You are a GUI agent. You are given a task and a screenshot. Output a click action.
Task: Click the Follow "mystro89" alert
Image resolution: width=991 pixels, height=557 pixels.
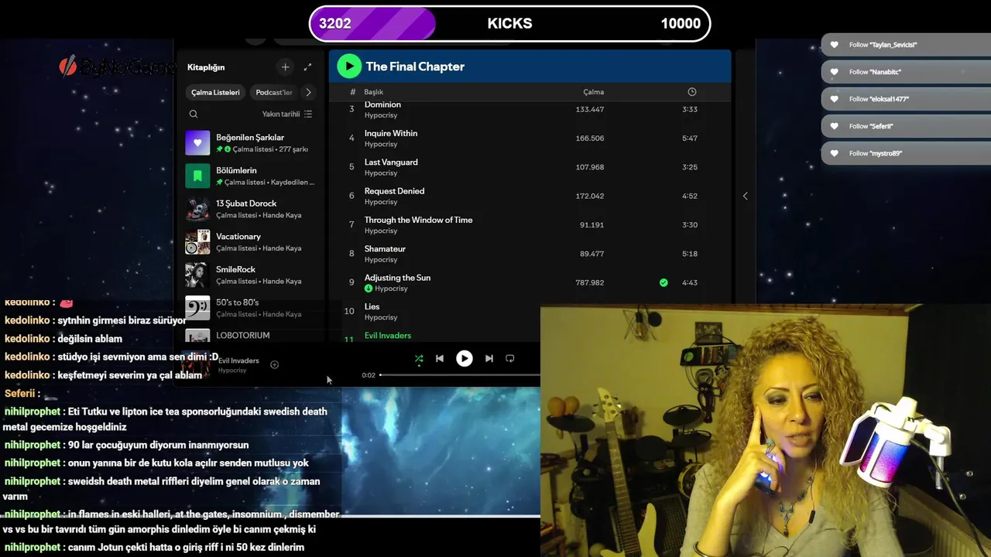click(906, 153)
